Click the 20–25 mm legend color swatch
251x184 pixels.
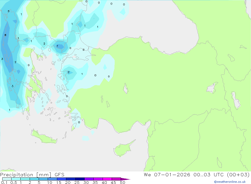tap(71, 179)
